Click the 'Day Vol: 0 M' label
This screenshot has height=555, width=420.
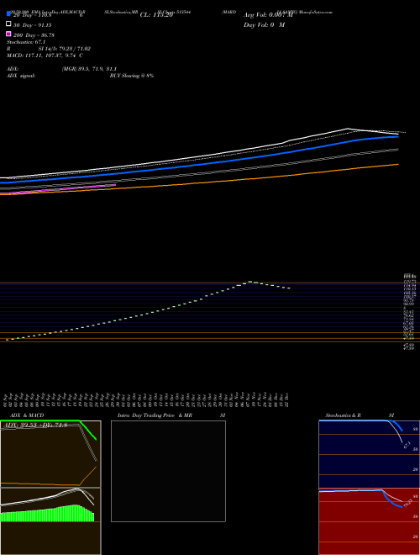(x=264, y=24)
